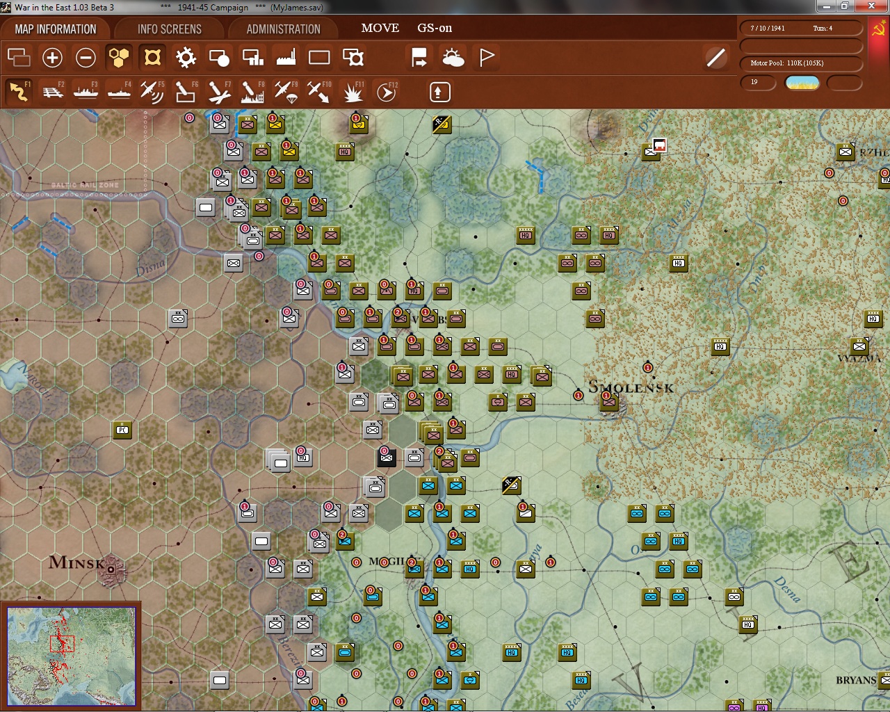Select the Bomb Airfield (F7) icon
The width and height of the screenshot is (890, 712).
pyautogui.click(x=219, y=92)
